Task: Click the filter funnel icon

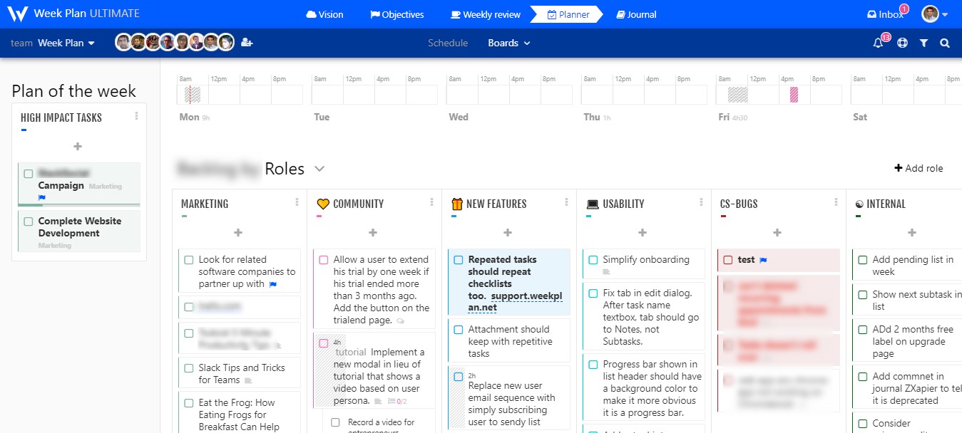Action: coord(923,43)
